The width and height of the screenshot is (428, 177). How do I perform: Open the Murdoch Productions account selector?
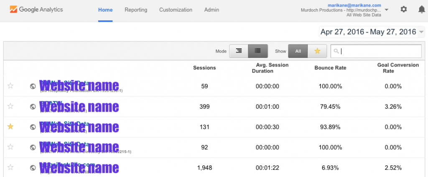(x=386, y=10)
